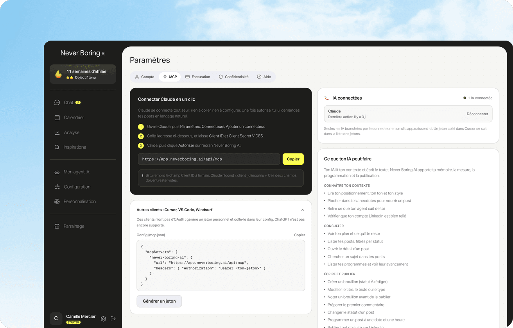Disconnect Claude with the Déconnecter button
Image resolution: width=513 pixels, height=328 pixels.
477,114
